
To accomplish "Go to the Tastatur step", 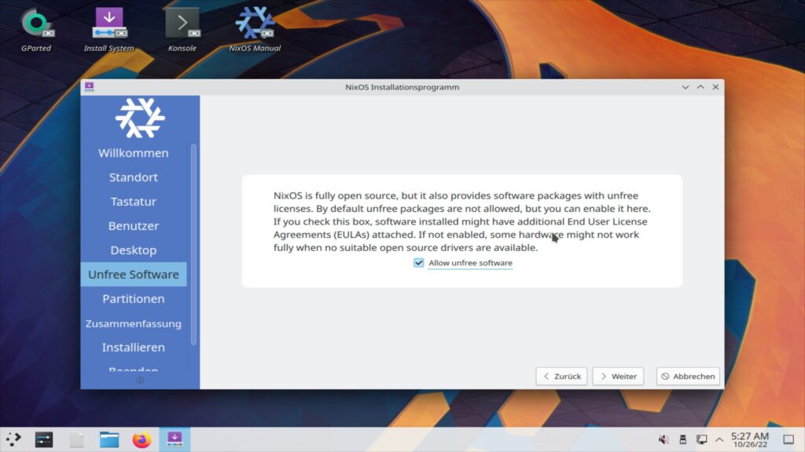I will 134,202.
